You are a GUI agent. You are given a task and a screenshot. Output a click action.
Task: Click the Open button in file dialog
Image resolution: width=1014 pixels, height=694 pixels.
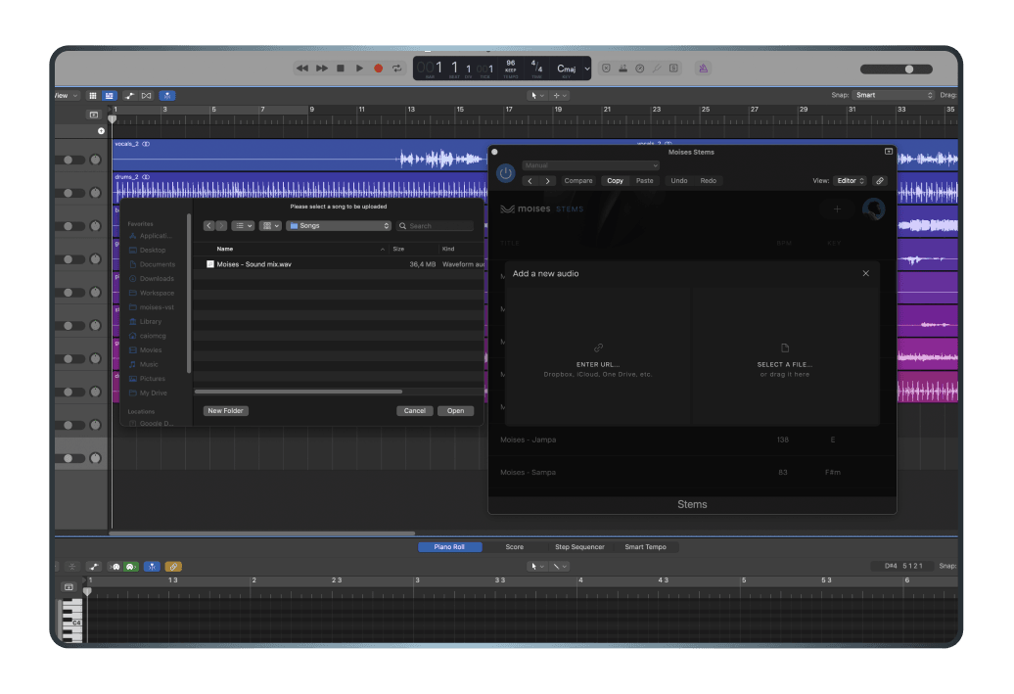coord(455,411)
